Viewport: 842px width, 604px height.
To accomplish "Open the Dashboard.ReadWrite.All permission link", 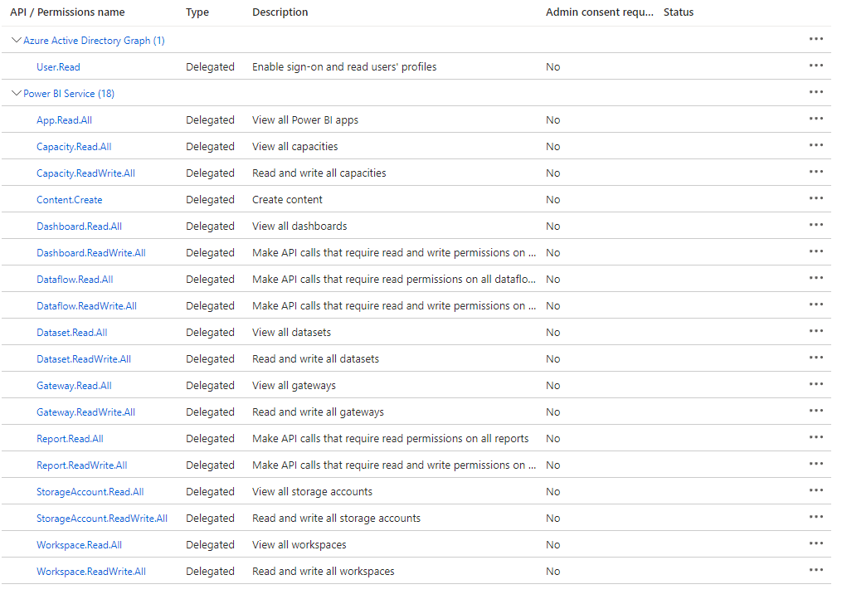I will [90, 253].
